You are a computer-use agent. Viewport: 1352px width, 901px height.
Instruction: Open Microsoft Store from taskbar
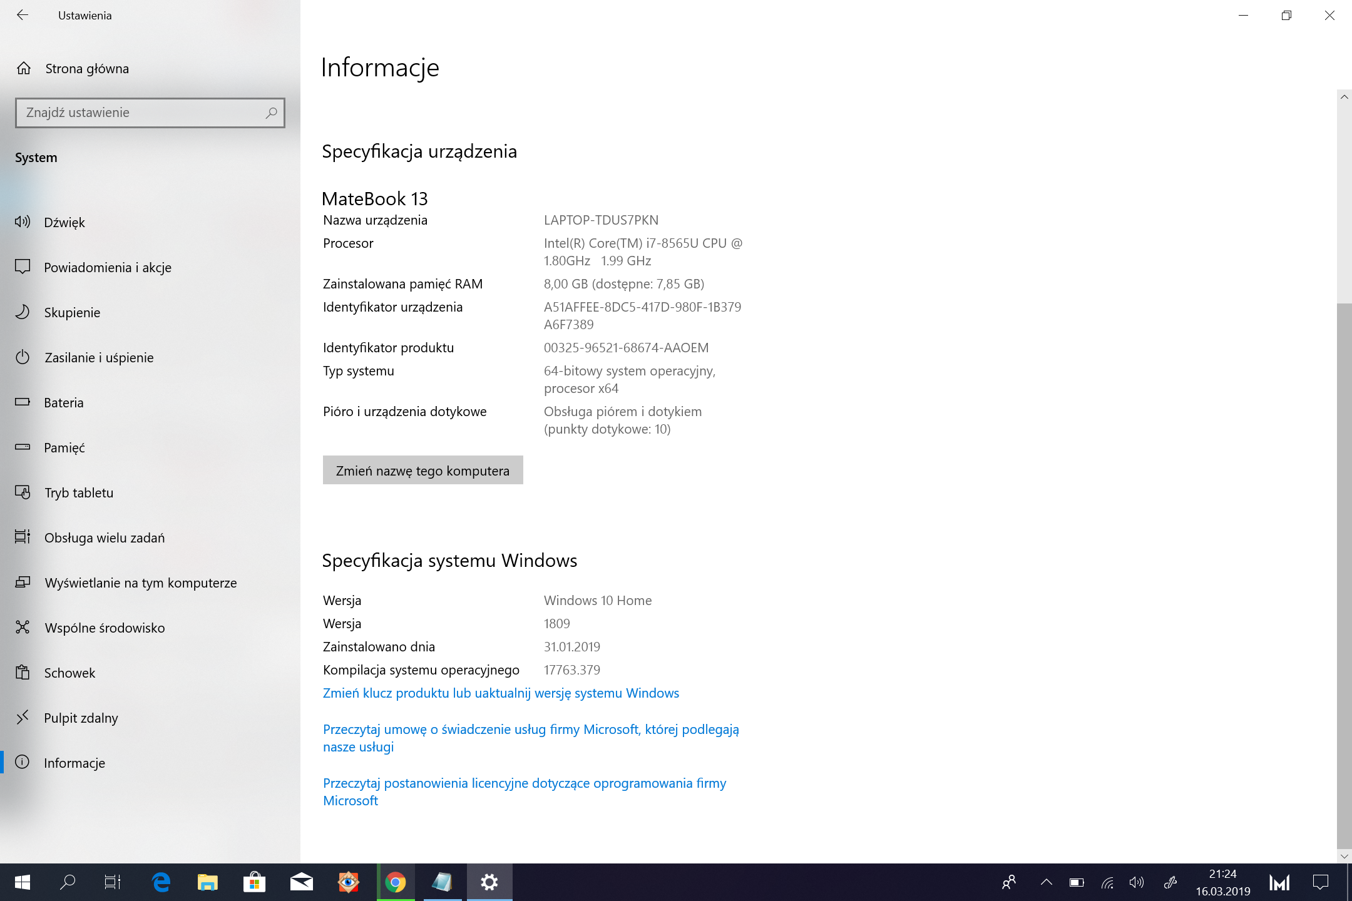(x=254, y=882)
